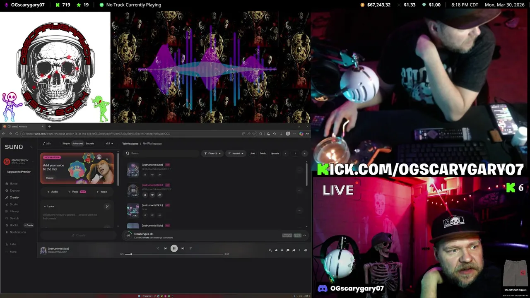
Task: Toggle the Liked filter chip
Action: point(252,154)
